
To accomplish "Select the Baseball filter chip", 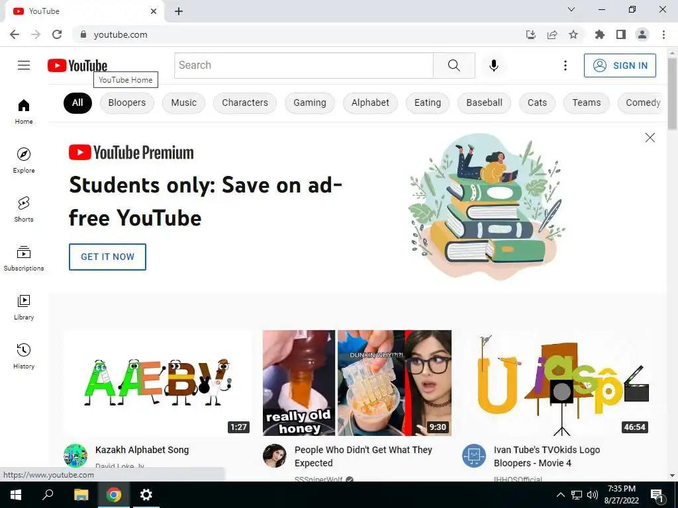I will coord(484,103).
